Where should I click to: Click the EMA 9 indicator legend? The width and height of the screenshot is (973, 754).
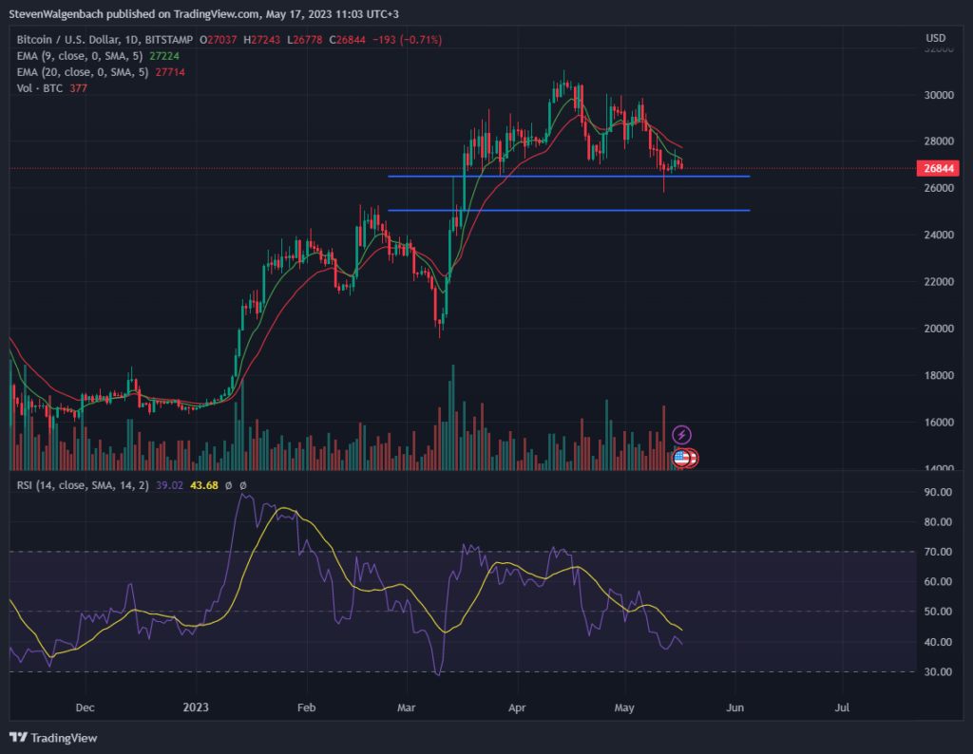[80, 56]
